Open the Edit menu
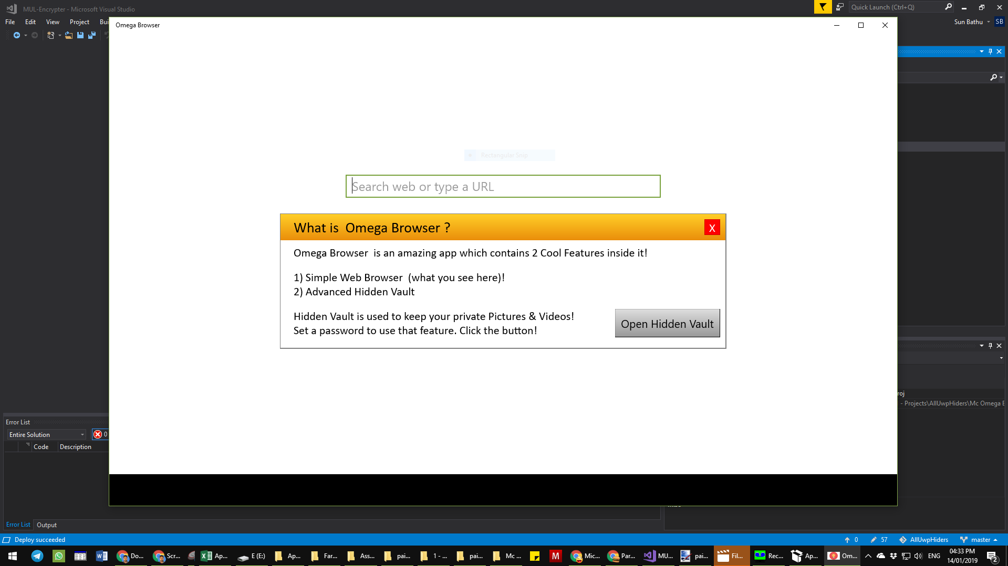This screenshot has width=1008, height=566. click(x=30, y=22)
